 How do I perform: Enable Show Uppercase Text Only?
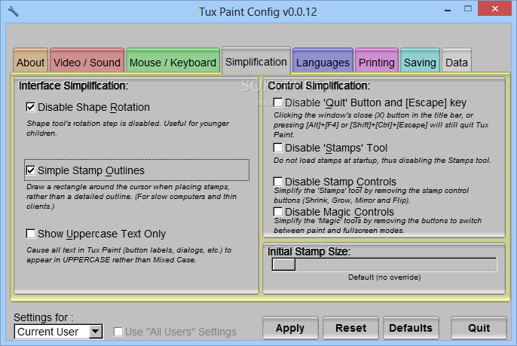click(x=31, y=234)
